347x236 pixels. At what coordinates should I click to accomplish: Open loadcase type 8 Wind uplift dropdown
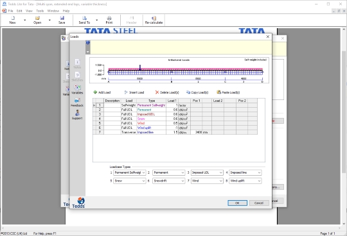coord(245,181)
